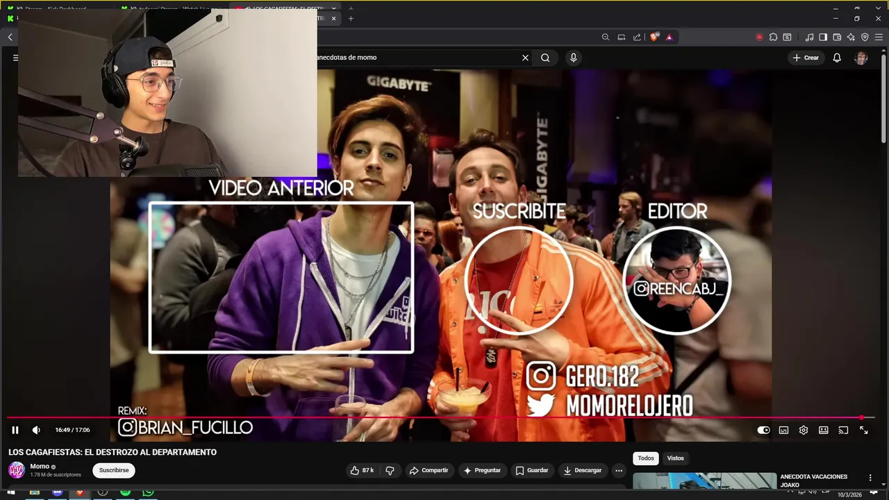Open the browser zoom magnifier icon
The height and width of the screenshot is (500, 889).
point(606,37)
